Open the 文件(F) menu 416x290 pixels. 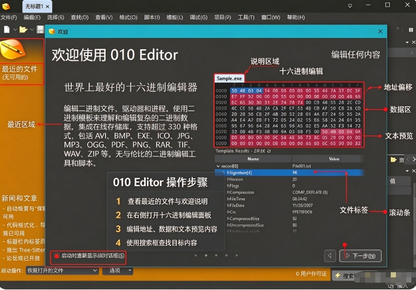[9, 18]
